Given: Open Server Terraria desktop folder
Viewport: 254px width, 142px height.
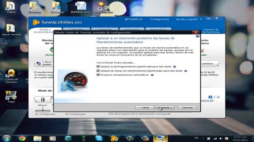Looking at the screenshot, I should pos(11,30).
